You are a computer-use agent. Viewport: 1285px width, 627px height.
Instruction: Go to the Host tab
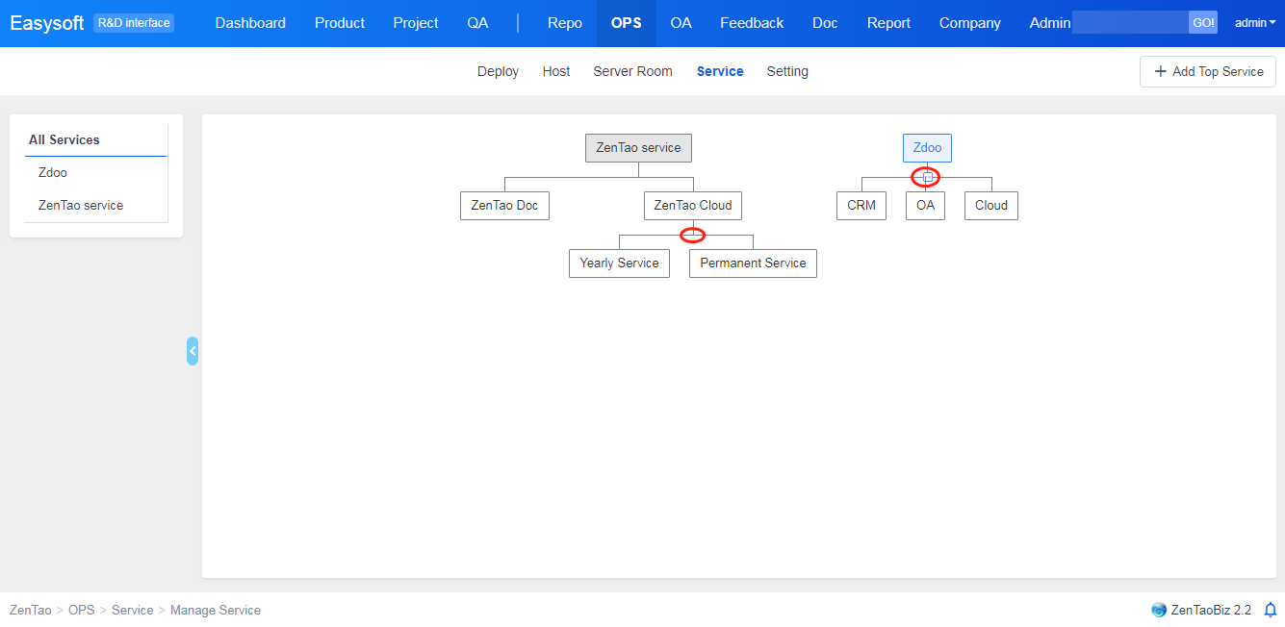[556, 71]
